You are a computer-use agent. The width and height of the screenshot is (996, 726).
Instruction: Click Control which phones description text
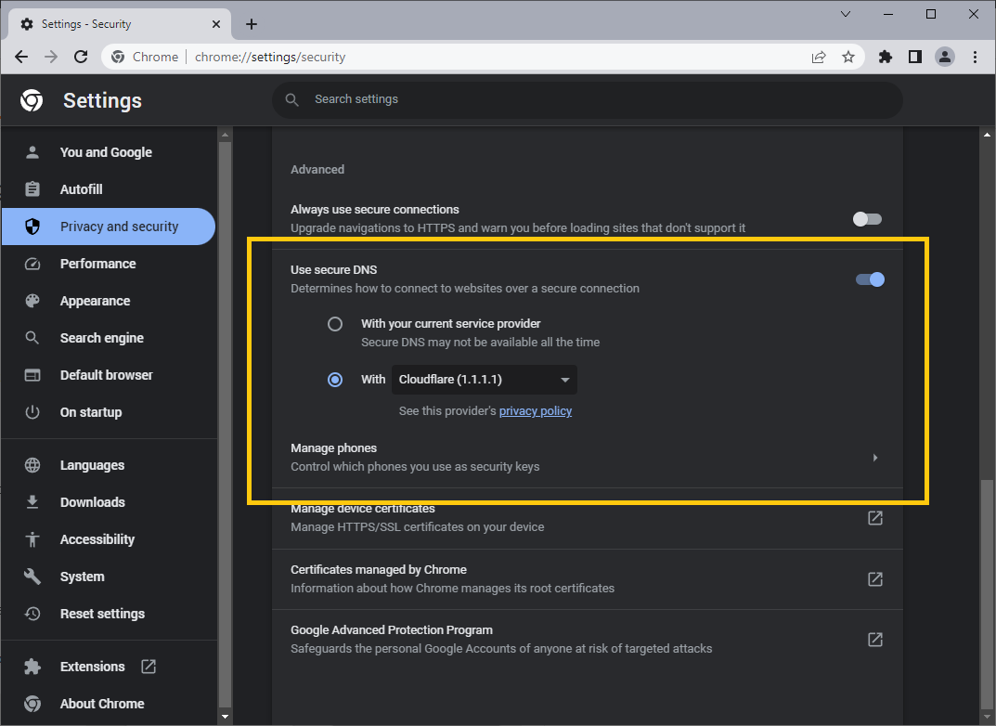[415, 467]
